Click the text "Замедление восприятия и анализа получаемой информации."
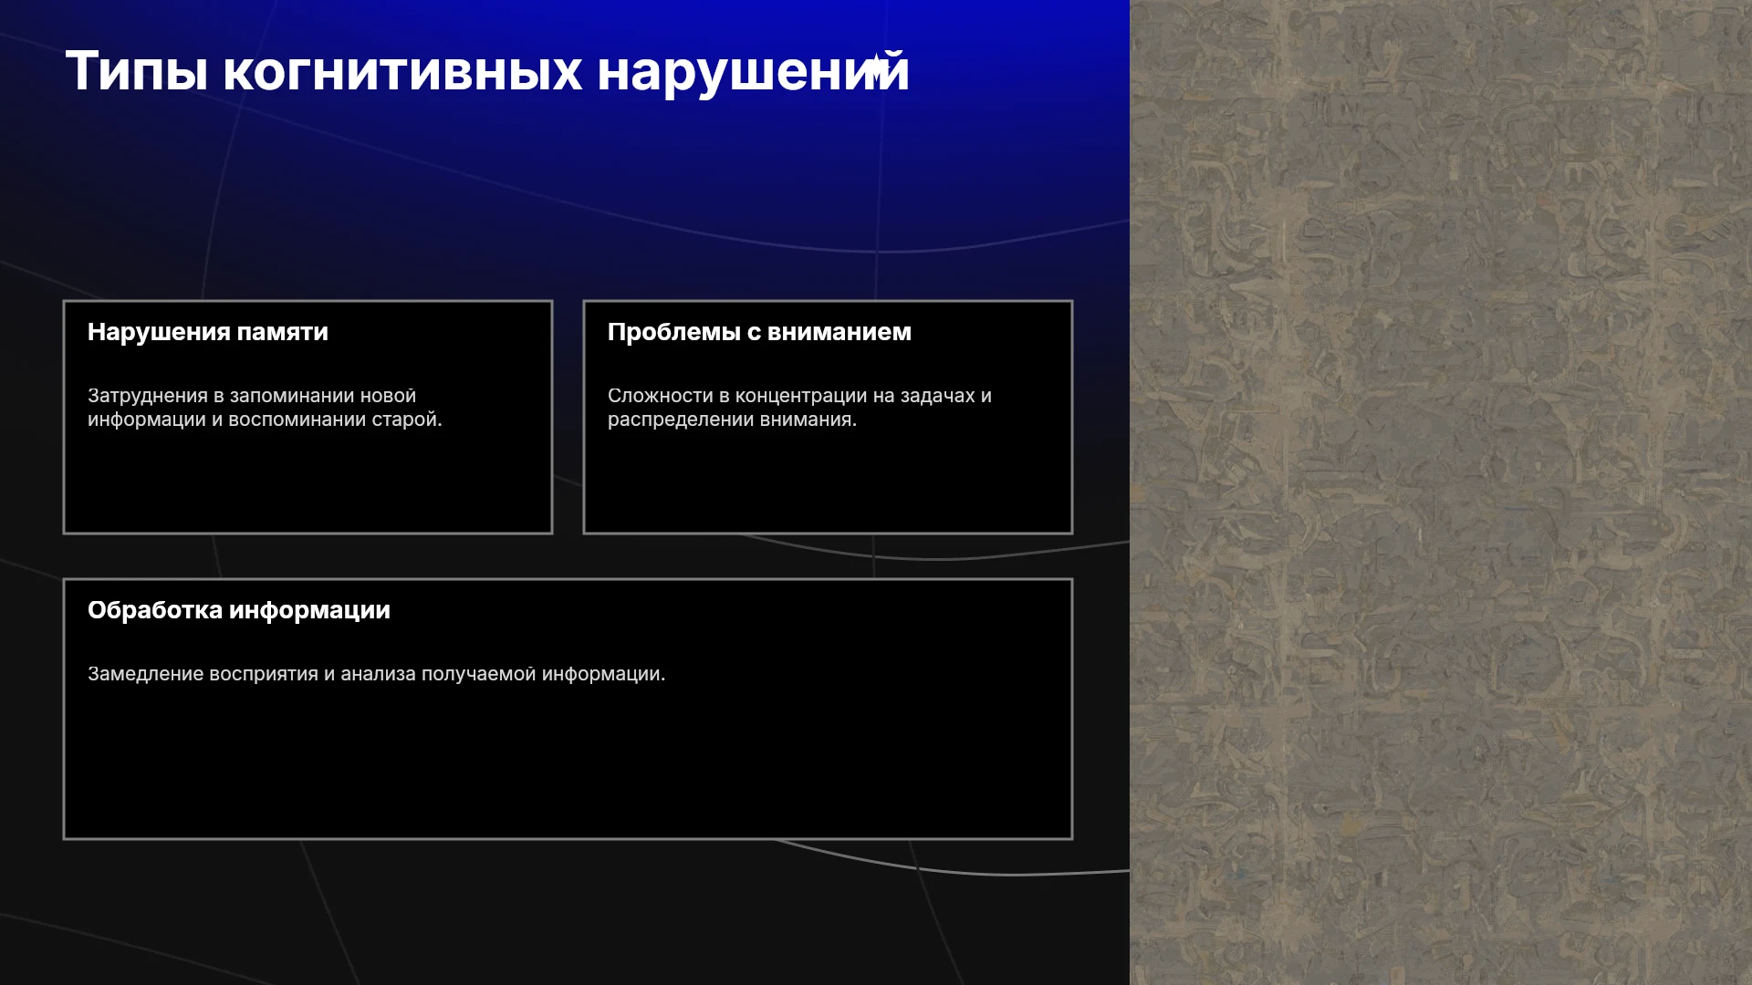 pyautogui.click(x=376, y=674)
